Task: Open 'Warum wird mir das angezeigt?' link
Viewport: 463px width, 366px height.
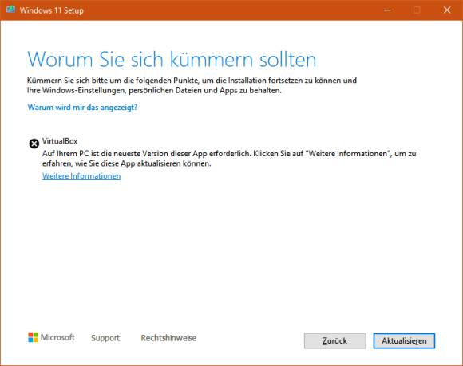Action: pyautogui.click(x=82, y=108)
